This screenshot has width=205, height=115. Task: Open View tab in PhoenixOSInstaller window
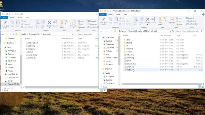point(125,14)
